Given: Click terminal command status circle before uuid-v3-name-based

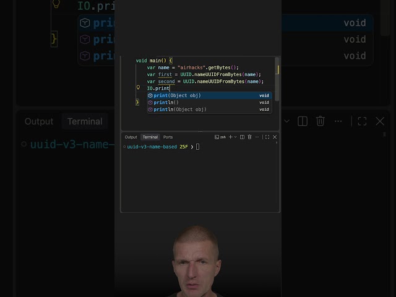Looking at the screenshot, I should (x=124, y=147).
